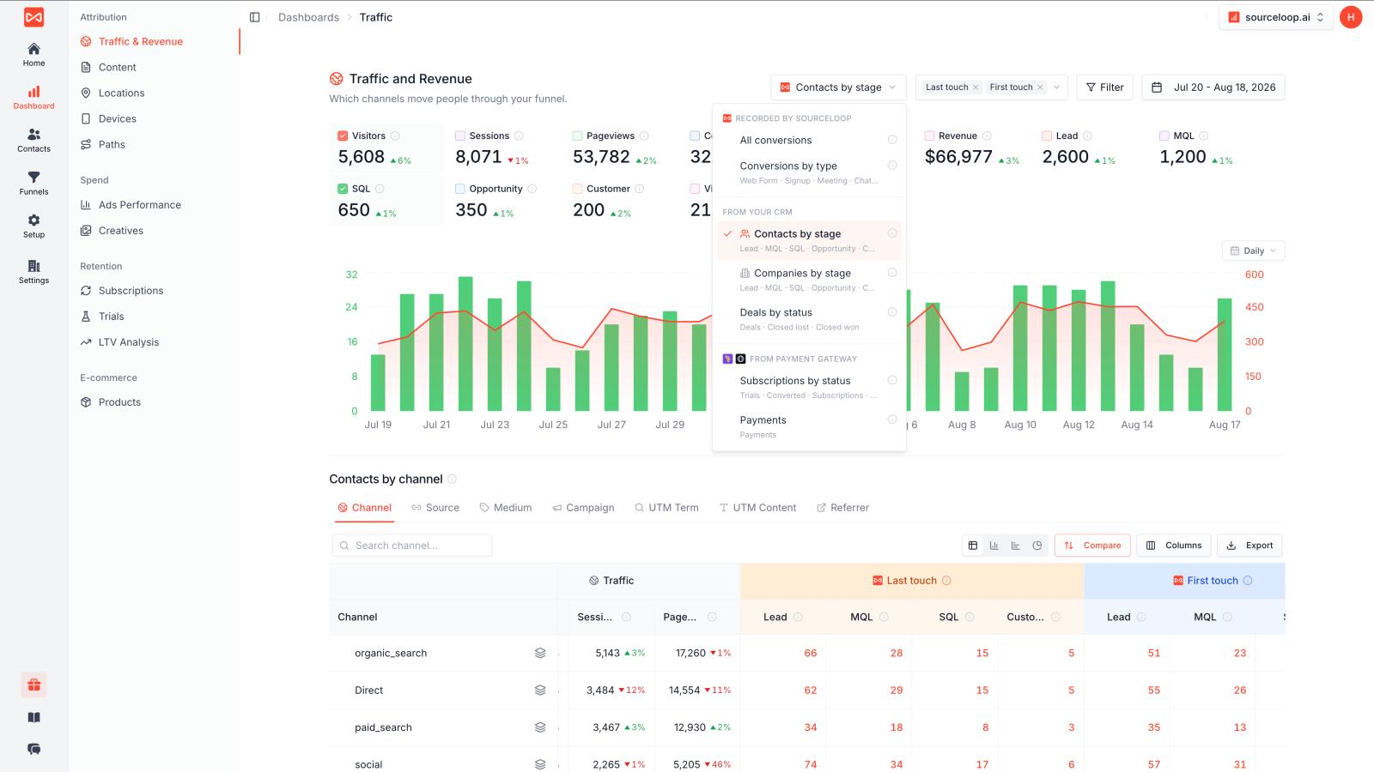Image resolution: width=1374 pixels, height=772 pixels.
Task: Open the sourceloop.ai workspace switcher
Action: coord(1276,17)
